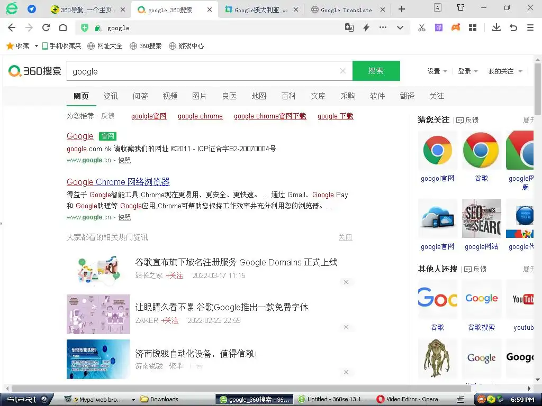The height and width of the screenshot is (406, 542).
Task: Select the 翻译 search category
Action: pos(407,96)
